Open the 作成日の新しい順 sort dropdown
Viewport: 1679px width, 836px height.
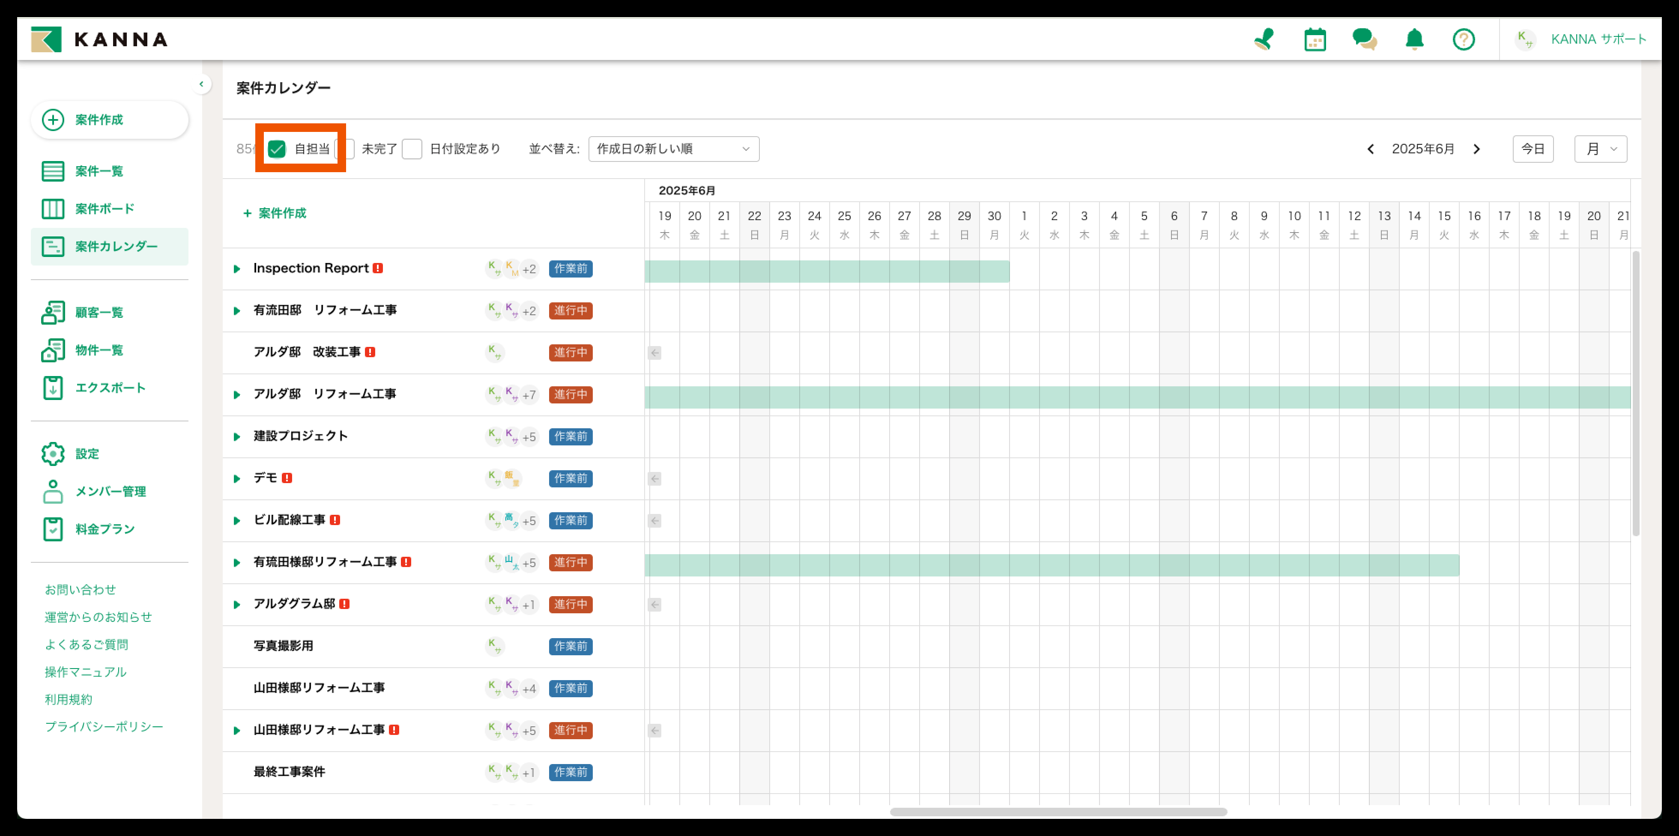(x=673, y=149)
